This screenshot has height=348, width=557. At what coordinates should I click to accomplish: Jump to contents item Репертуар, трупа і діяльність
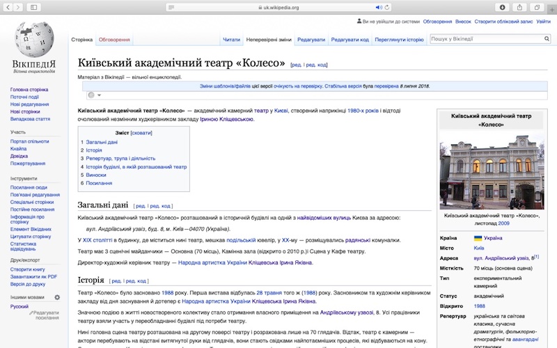(x=120, y=159)
